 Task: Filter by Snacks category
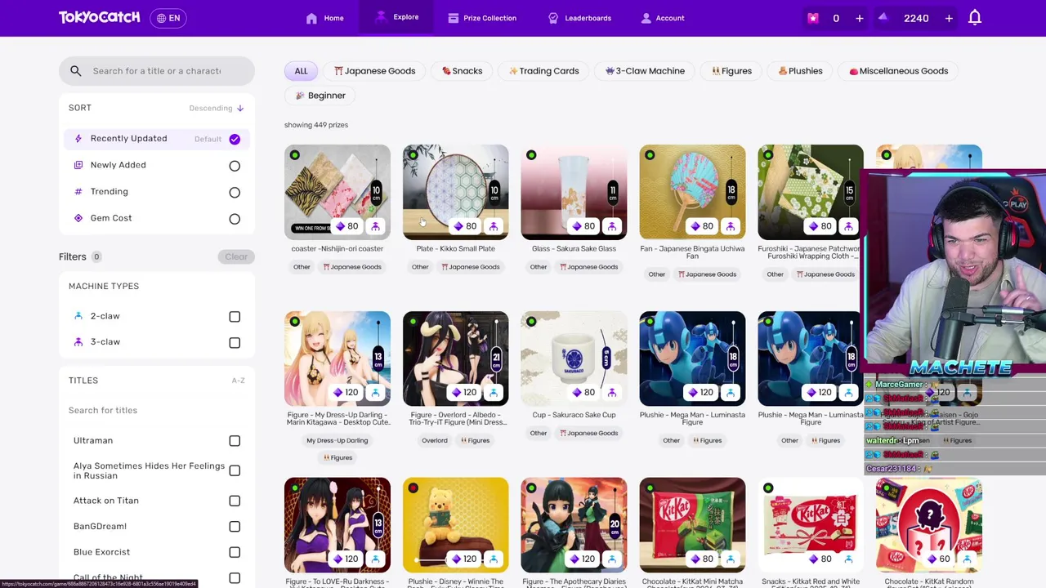click(462, 71)
